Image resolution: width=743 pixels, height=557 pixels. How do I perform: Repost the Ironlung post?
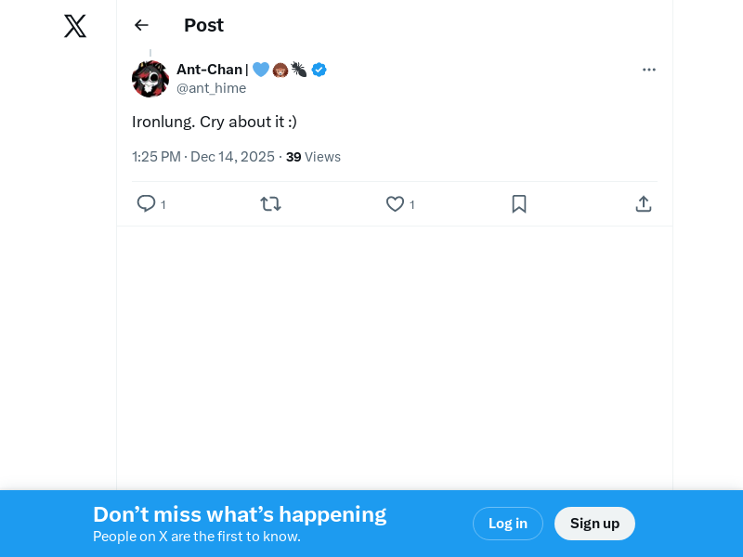click(270, 203)
